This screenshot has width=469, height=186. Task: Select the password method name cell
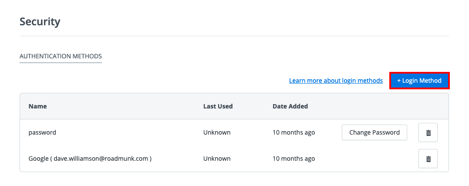[x=42, y=132]
